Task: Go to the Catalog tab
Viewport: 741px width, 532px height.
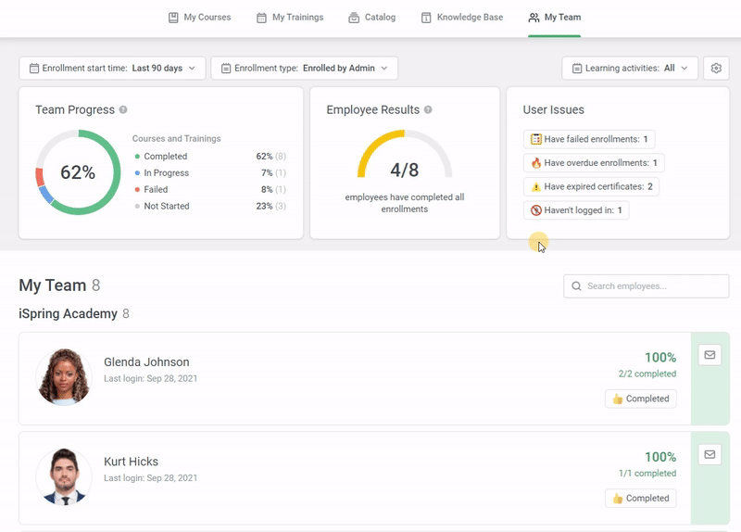Action: click(371, 18)
